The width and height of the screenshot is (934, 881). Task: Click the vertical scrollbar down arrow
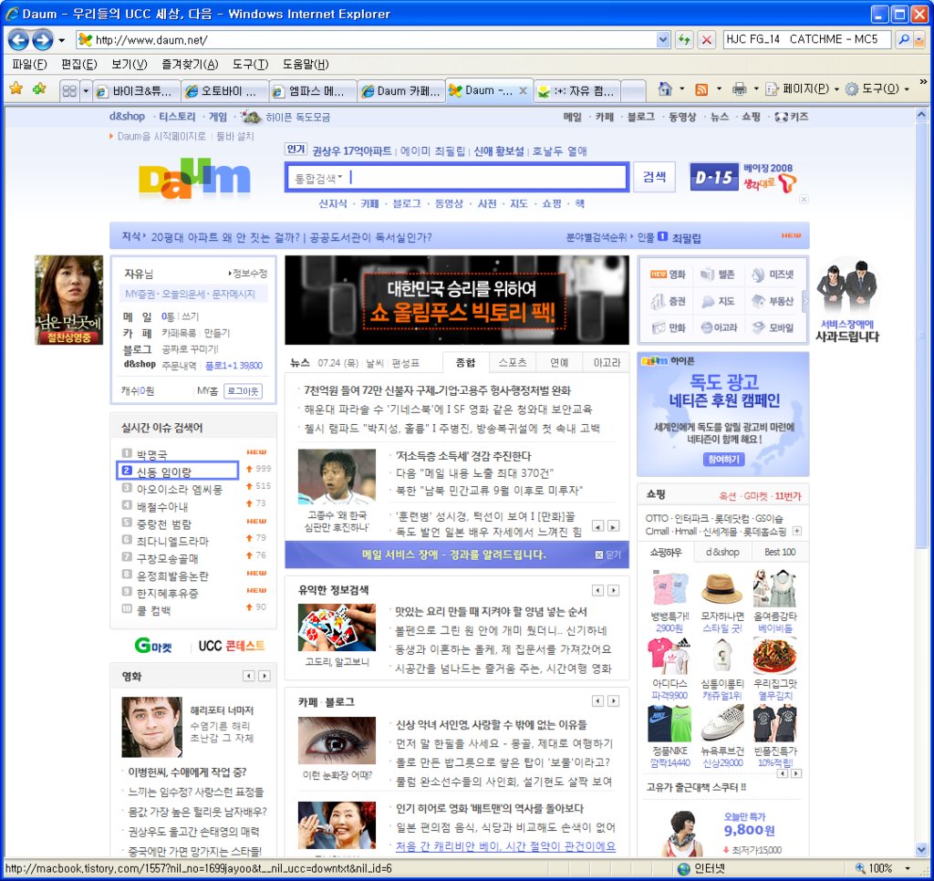point(921,849)
